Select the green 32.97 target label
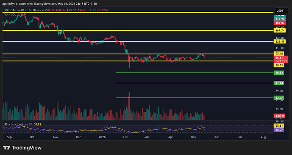The height and width of the screenshot is (155, 292). point(279,98)
